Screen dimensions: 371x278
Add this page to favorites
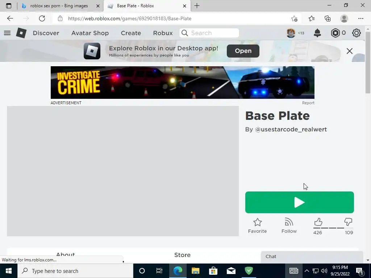pyautogui.click(x=294, y=18)
